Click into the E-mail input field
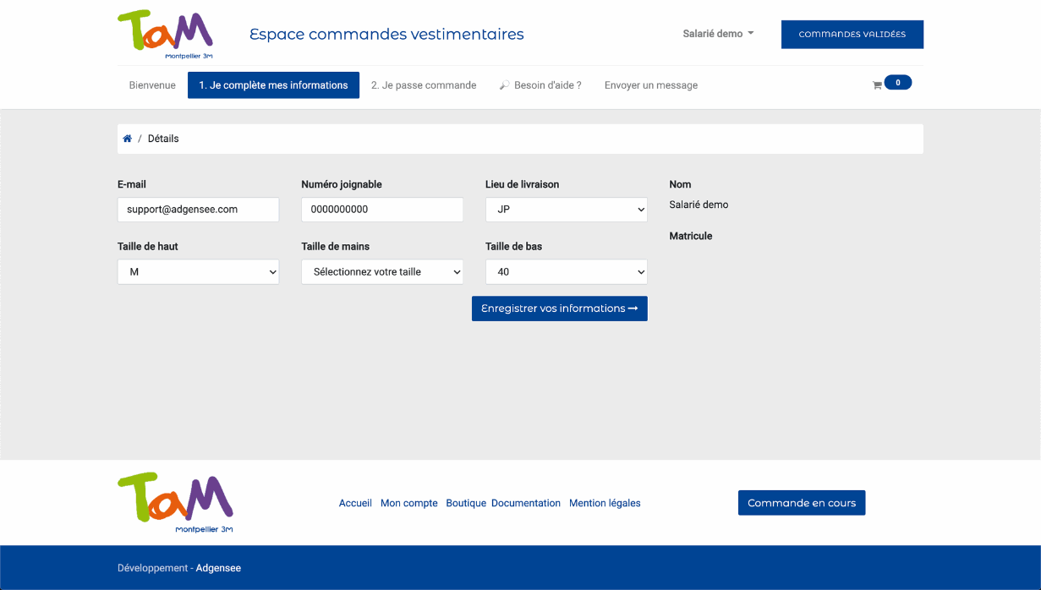The width and height of the screenshot is (1041, 590). point(198,210)
